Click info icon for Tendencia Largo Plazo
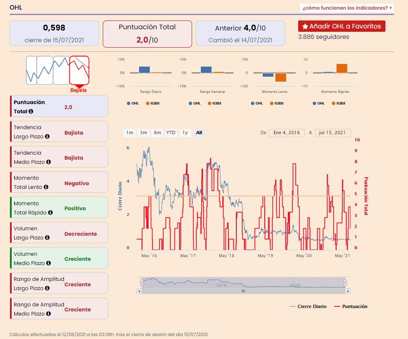The image size is (408, 339). [x=47, y=136]
